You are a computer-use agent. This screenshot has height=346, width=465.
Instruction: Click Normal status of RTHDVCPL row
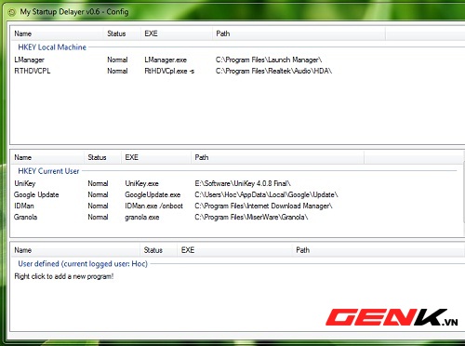coord(117,71)
